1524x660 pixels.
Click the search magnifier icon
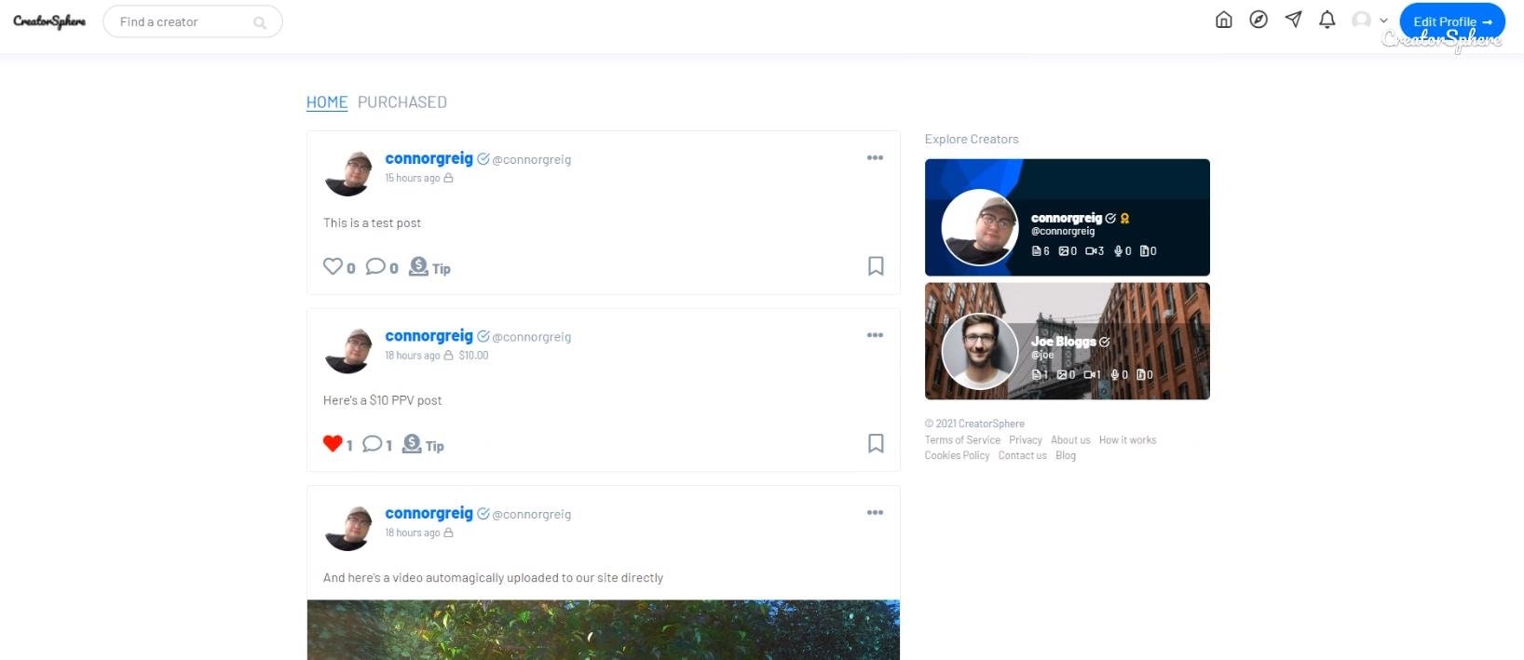(x=260, y=22)
